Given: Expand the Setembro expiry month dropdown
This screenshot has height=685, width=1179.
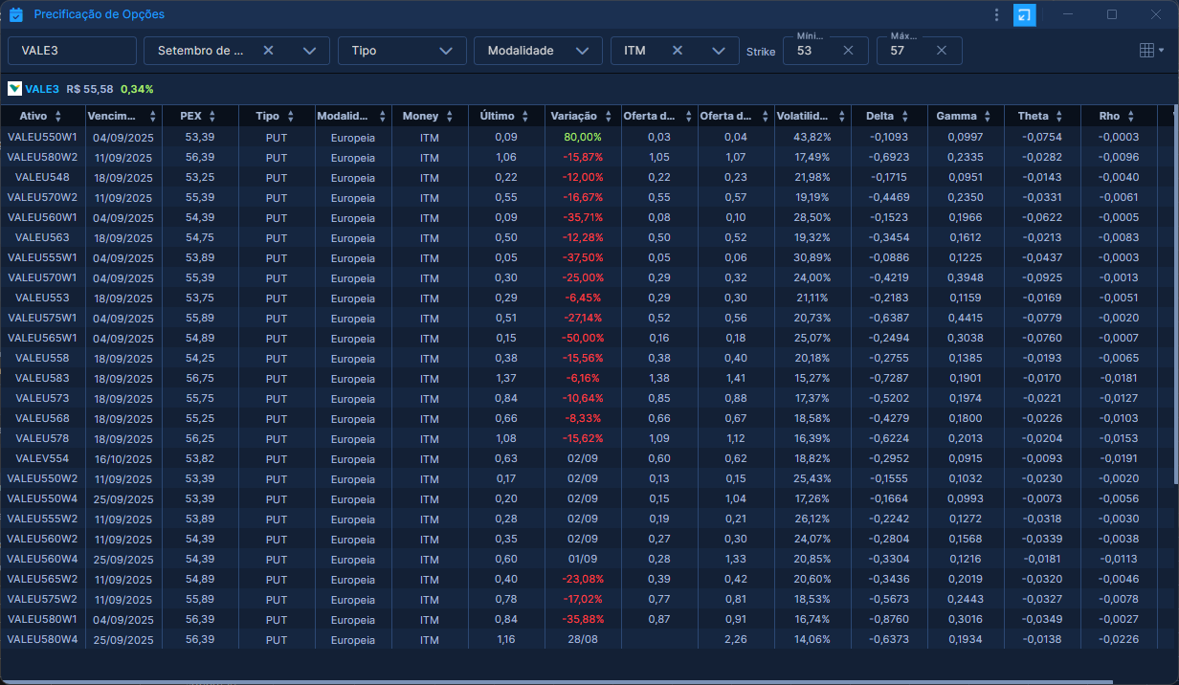Looking at the screenshot, I should pos(309,51).
